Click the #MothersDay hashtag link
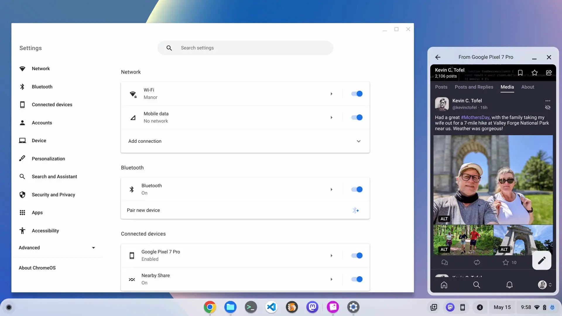This screenshot has width=562, height=316. (475, 117)
